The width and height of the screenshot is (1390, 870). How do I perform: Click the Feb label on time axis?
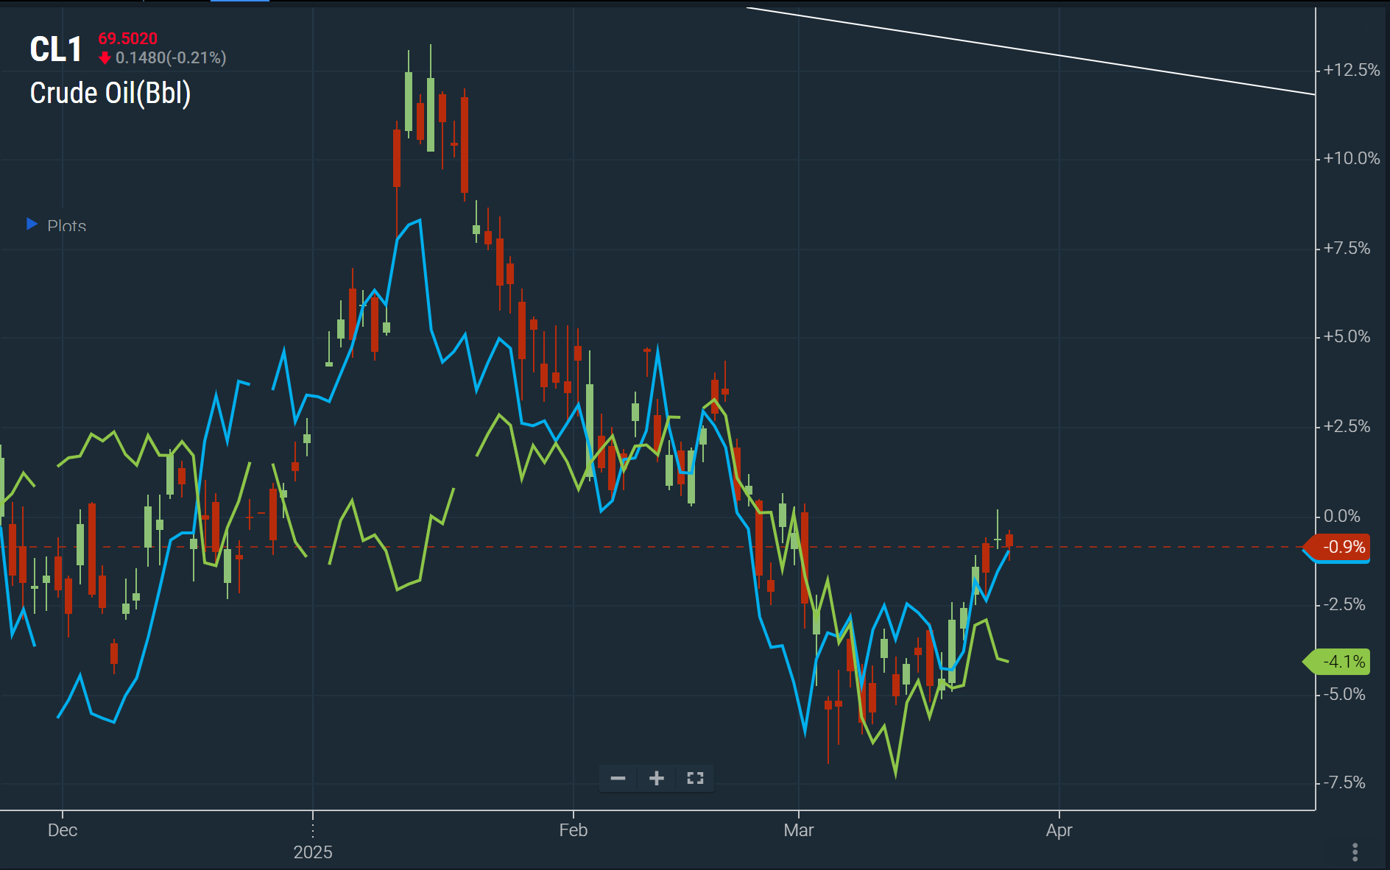(573, 830)
